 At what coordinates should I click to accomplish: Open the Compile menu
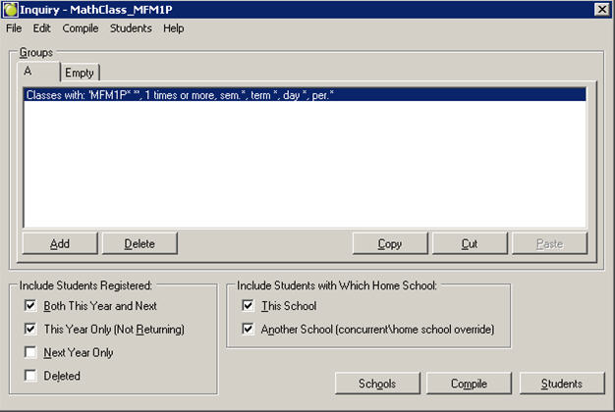(x=81, y=28)
